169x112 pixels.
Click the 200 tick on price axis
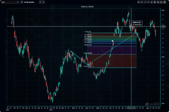coord(163,57)
